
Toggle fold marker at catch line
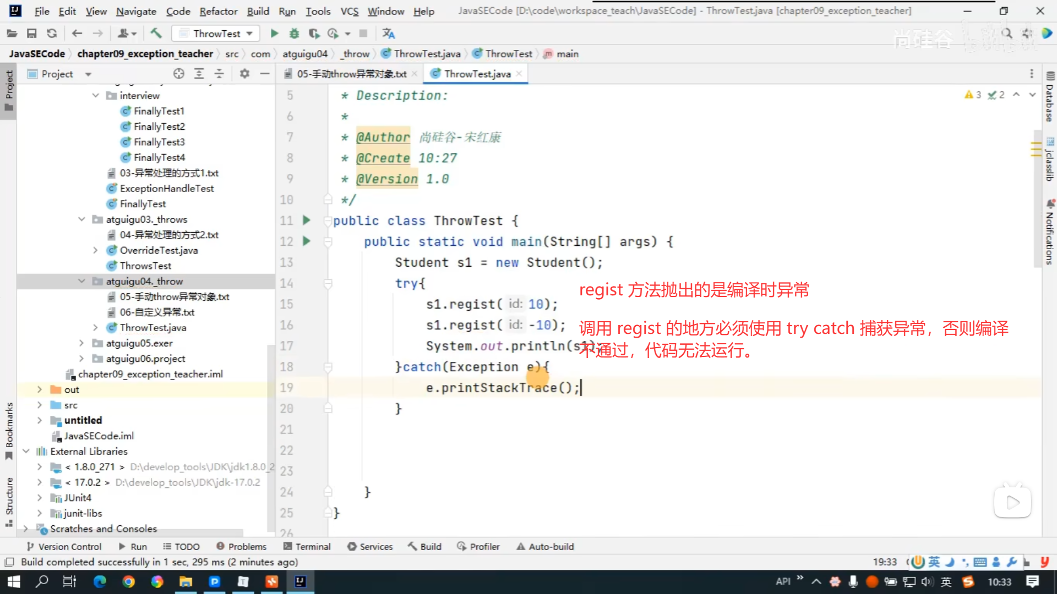coord(328,367)
